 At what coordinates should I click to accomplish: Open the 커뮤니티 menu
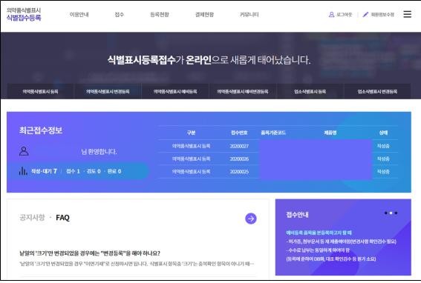(x=249, y=15)
